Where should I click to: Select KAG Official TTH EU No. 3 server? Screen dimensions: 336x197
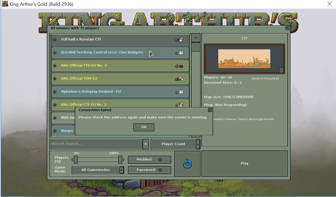[120, 66]
